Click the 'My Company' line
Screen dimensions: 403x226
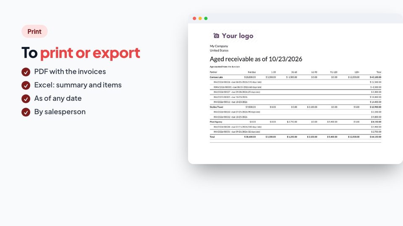coord(219,46)
